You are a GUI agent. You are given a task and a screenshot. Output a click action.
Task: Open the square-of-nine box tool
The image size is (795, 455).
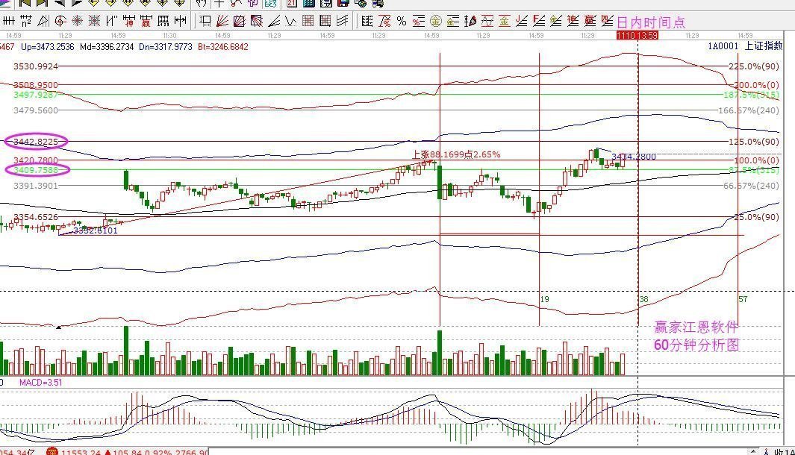point(95,21)
